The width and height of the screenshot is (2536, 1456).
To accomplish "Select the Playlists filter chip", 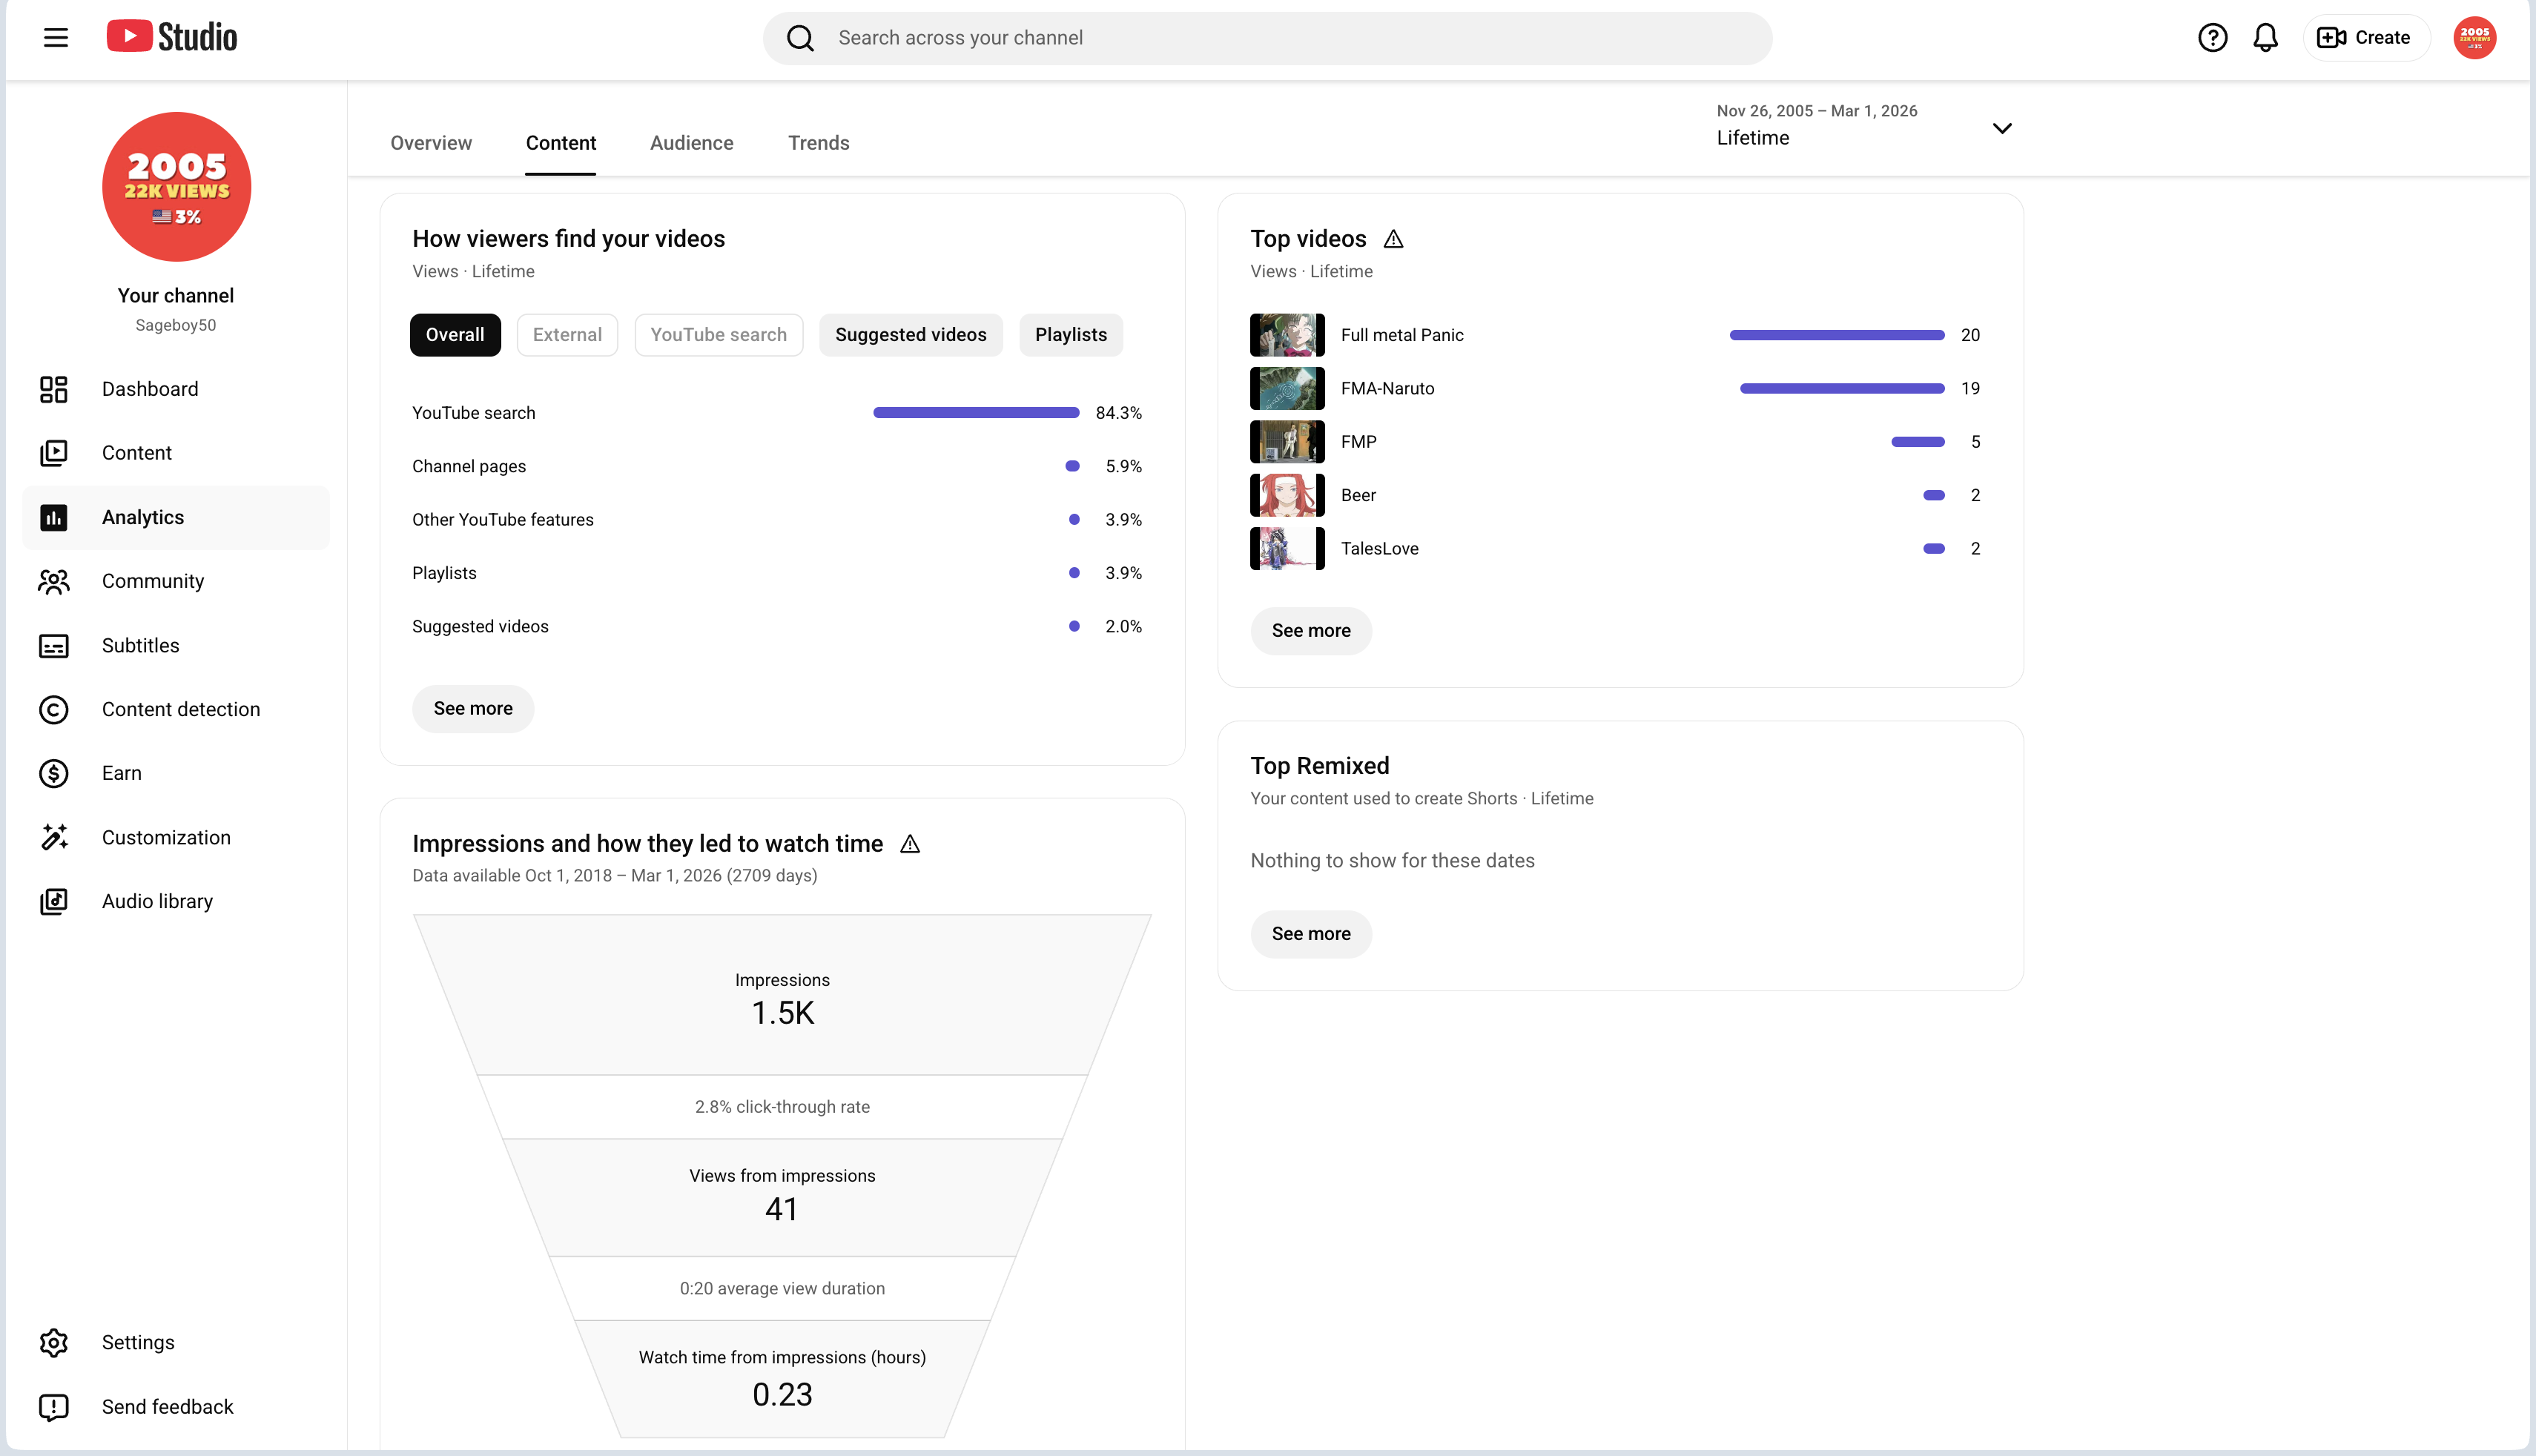I will (x=1070, y=335).
